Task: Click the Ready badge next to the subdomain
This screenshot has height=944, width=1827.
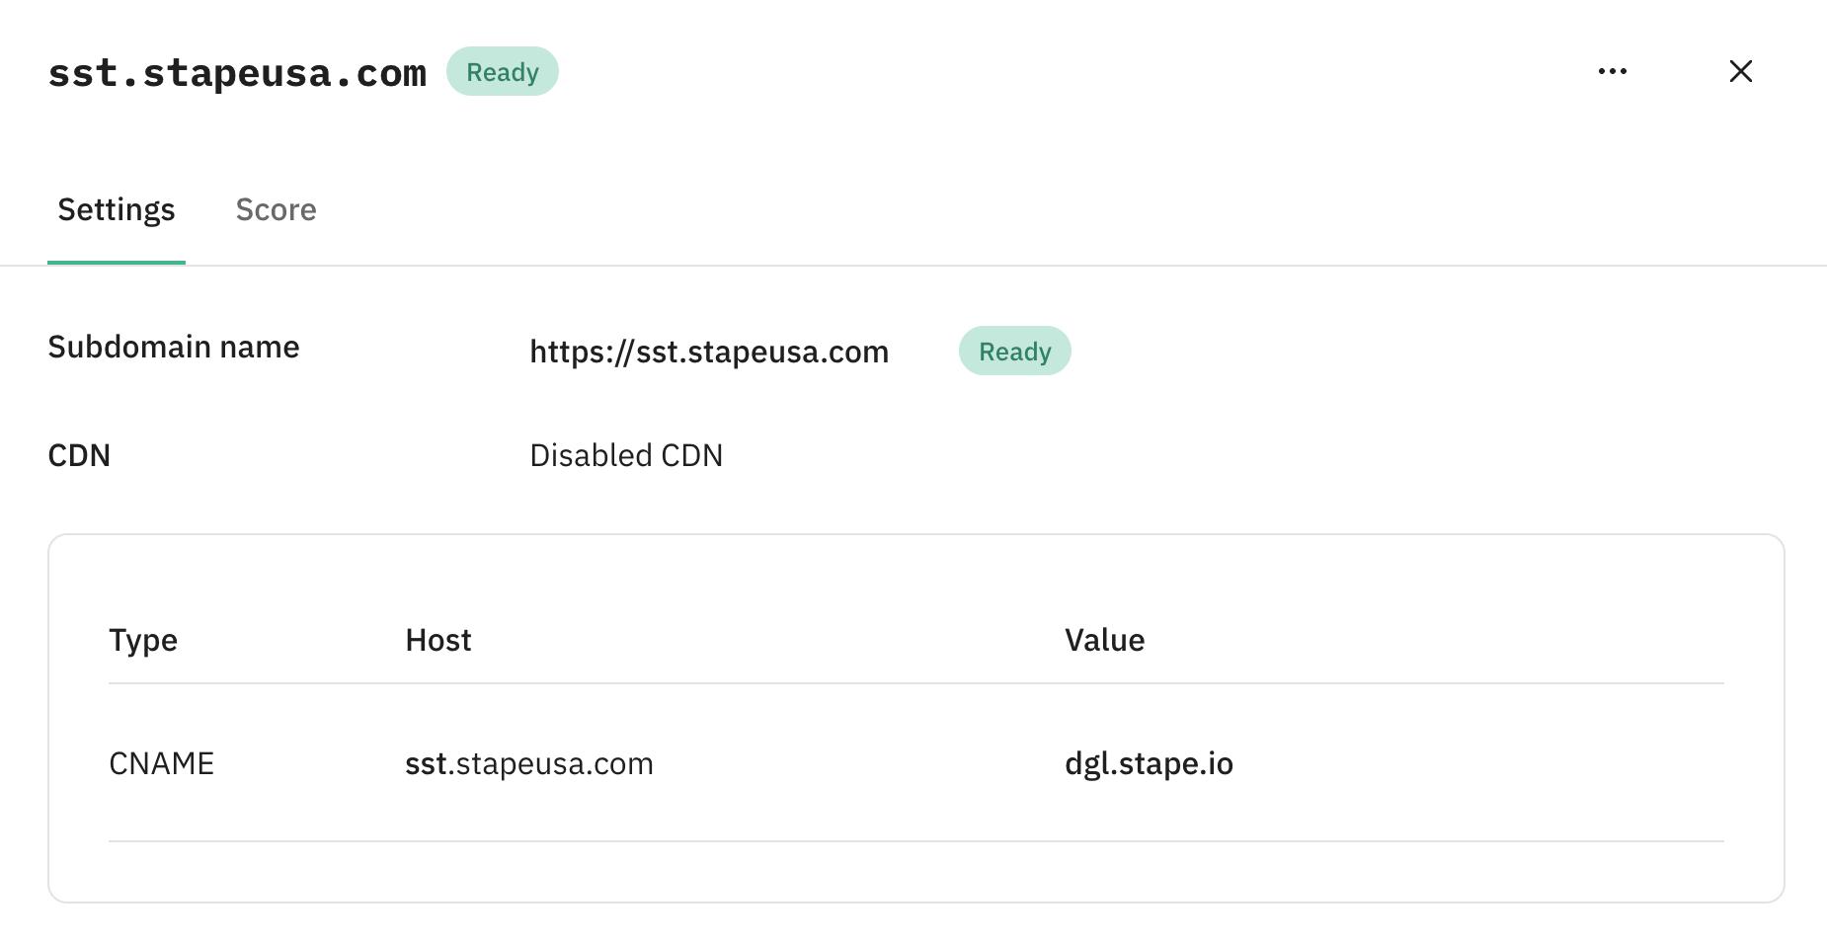Action: pos(1014,351)
